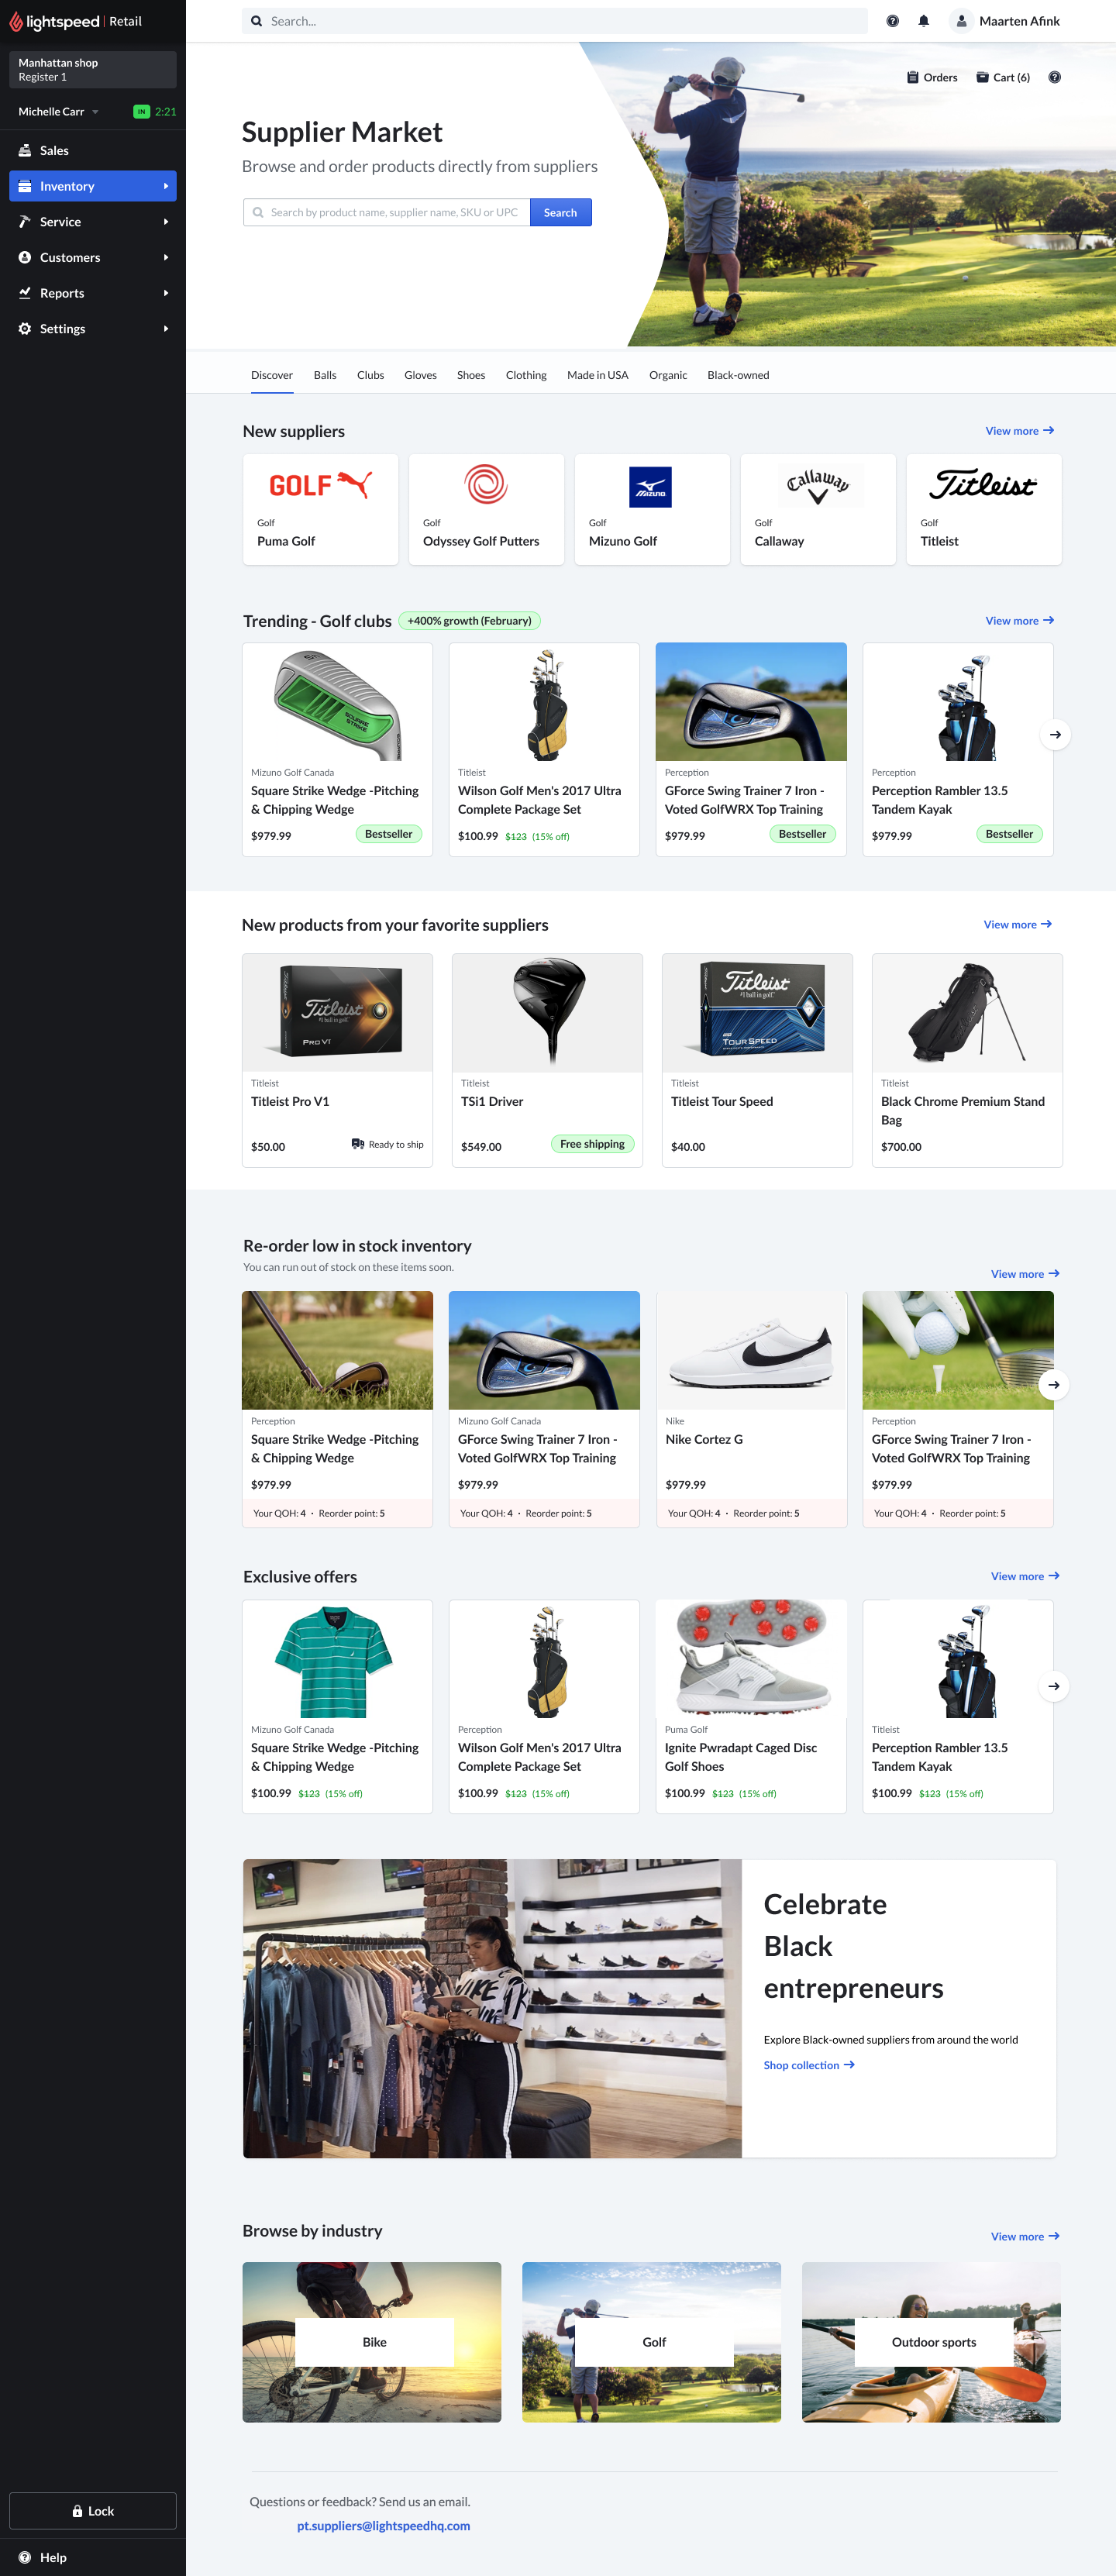Expand the Customers submenu arrow
The image size is (1116, 2576).
[166, 257]
